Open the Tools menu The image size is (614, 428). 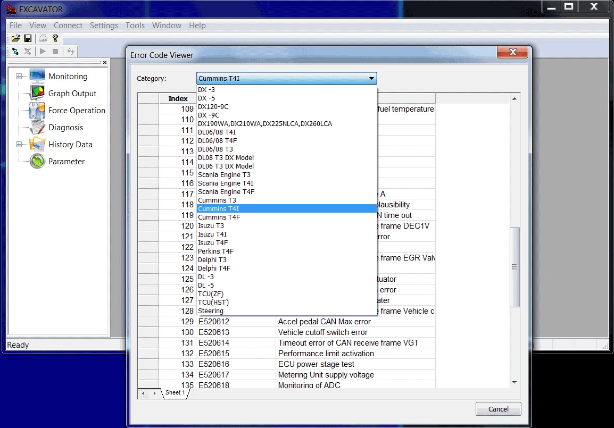click(135, 26)
